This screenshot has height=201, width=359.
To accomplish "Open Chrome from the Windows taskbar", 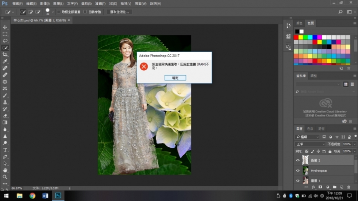I will pos(32,196).
